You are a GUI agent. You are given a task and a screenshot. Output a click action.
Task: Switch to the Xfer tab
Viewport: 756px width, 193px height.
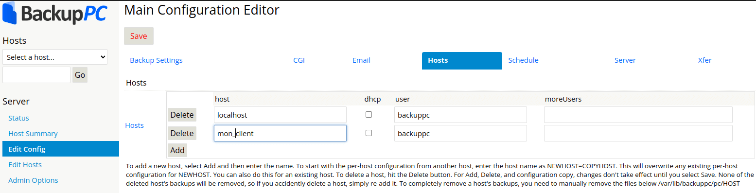tap(704, 60)
